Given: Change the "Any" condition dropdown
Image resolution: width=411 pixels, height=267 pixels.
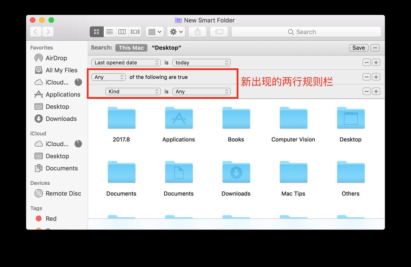Looking at the screenshot, I should point(108,77).
